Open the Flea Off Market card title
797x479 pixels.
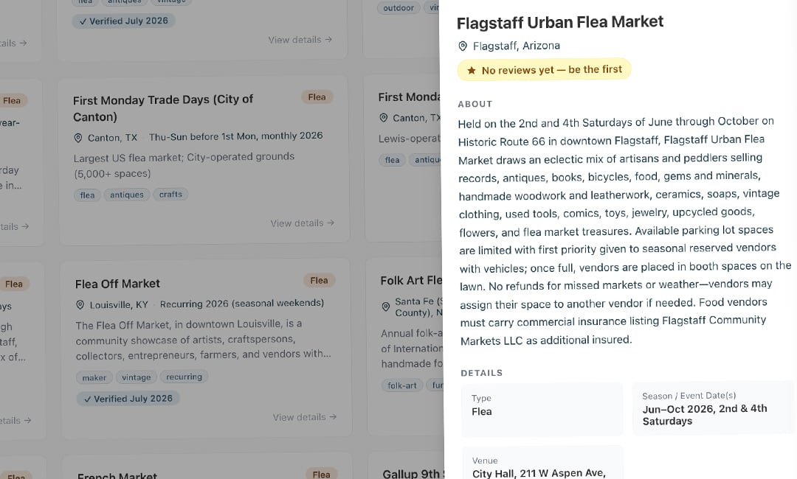click(117, 284)
